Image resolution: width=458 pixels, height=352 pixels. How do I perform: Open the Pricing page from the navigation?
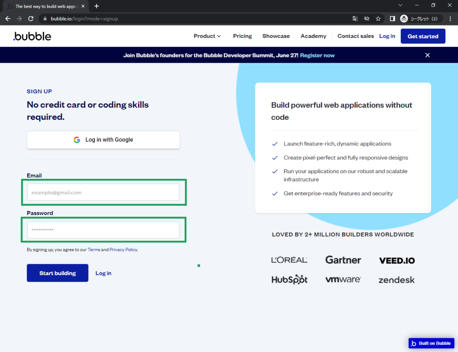click(x=242, y=36)
